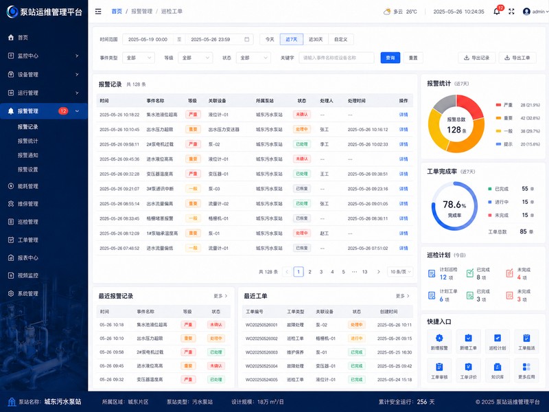Open the 新增工单 shortcut icon
Screen dimensions: 549x412
[468, 338]
